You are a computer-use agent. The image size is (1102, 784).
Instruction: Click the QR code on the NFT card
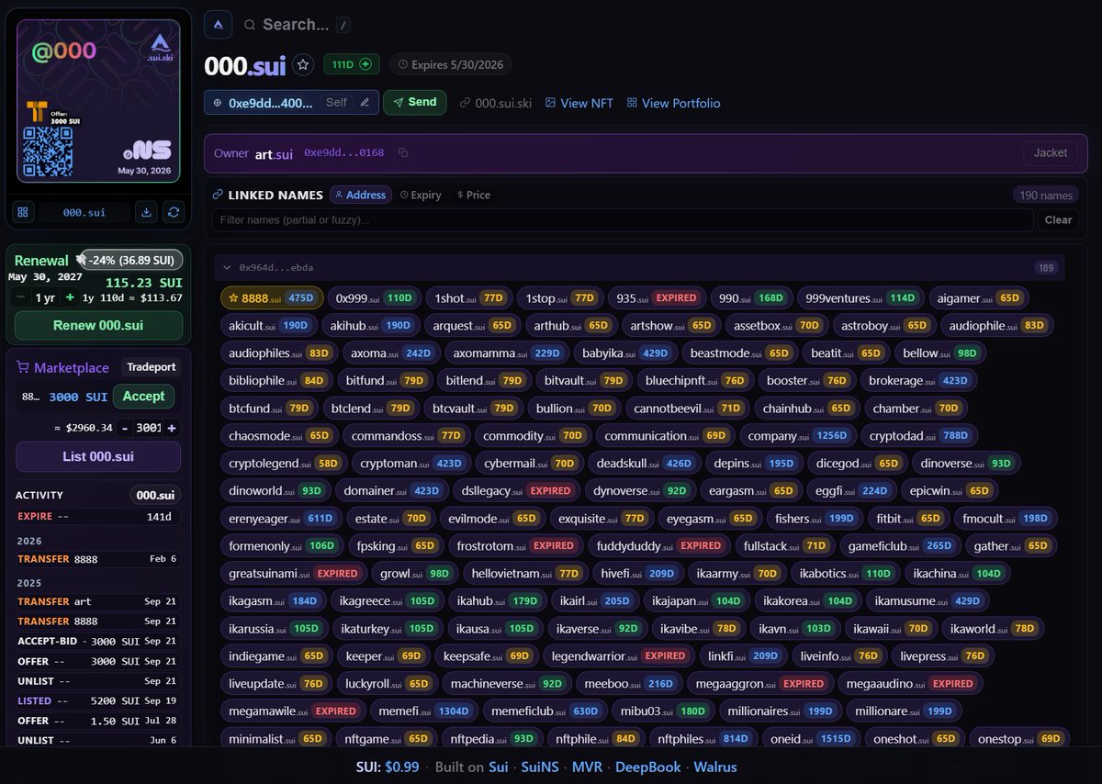pos(49,150)
